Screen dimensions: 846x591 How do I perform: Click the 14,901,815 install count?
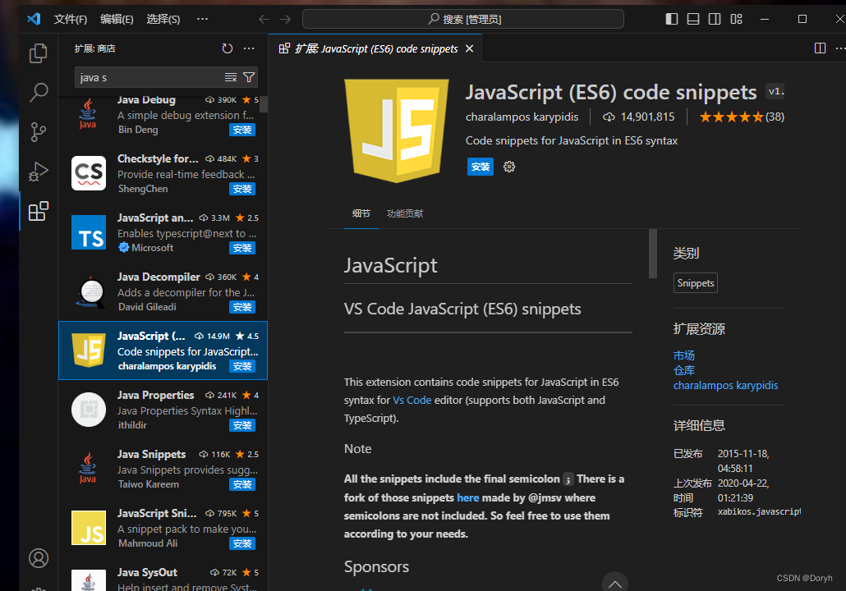coord(639,117)
